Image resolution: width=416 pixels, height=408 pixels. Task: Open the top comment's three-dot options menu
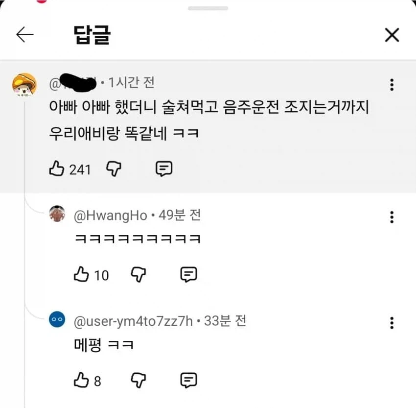[392, 84]
